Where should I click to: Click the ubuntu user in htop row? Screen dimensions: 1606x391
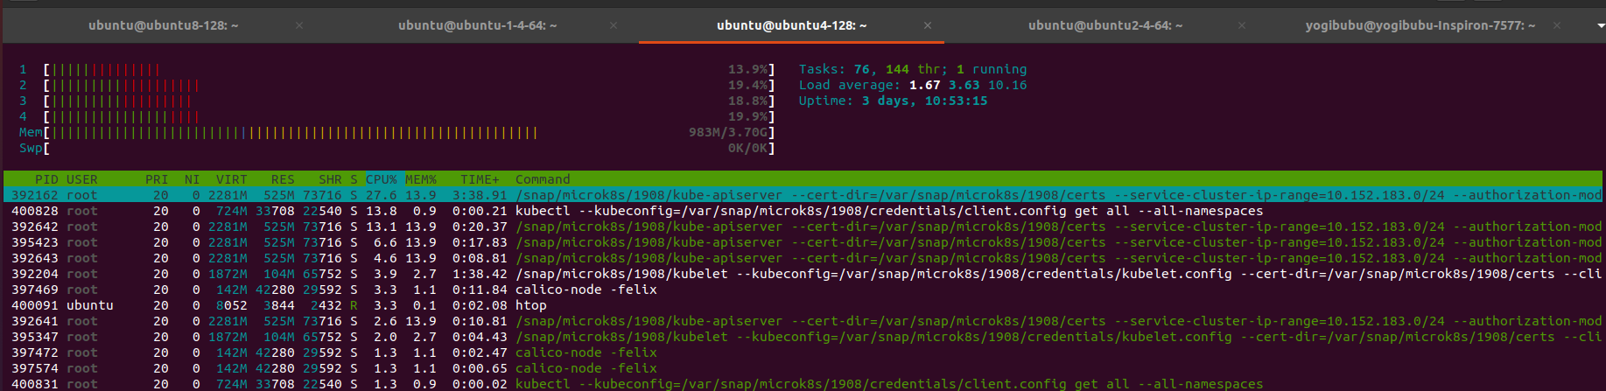tap(90, 305)
